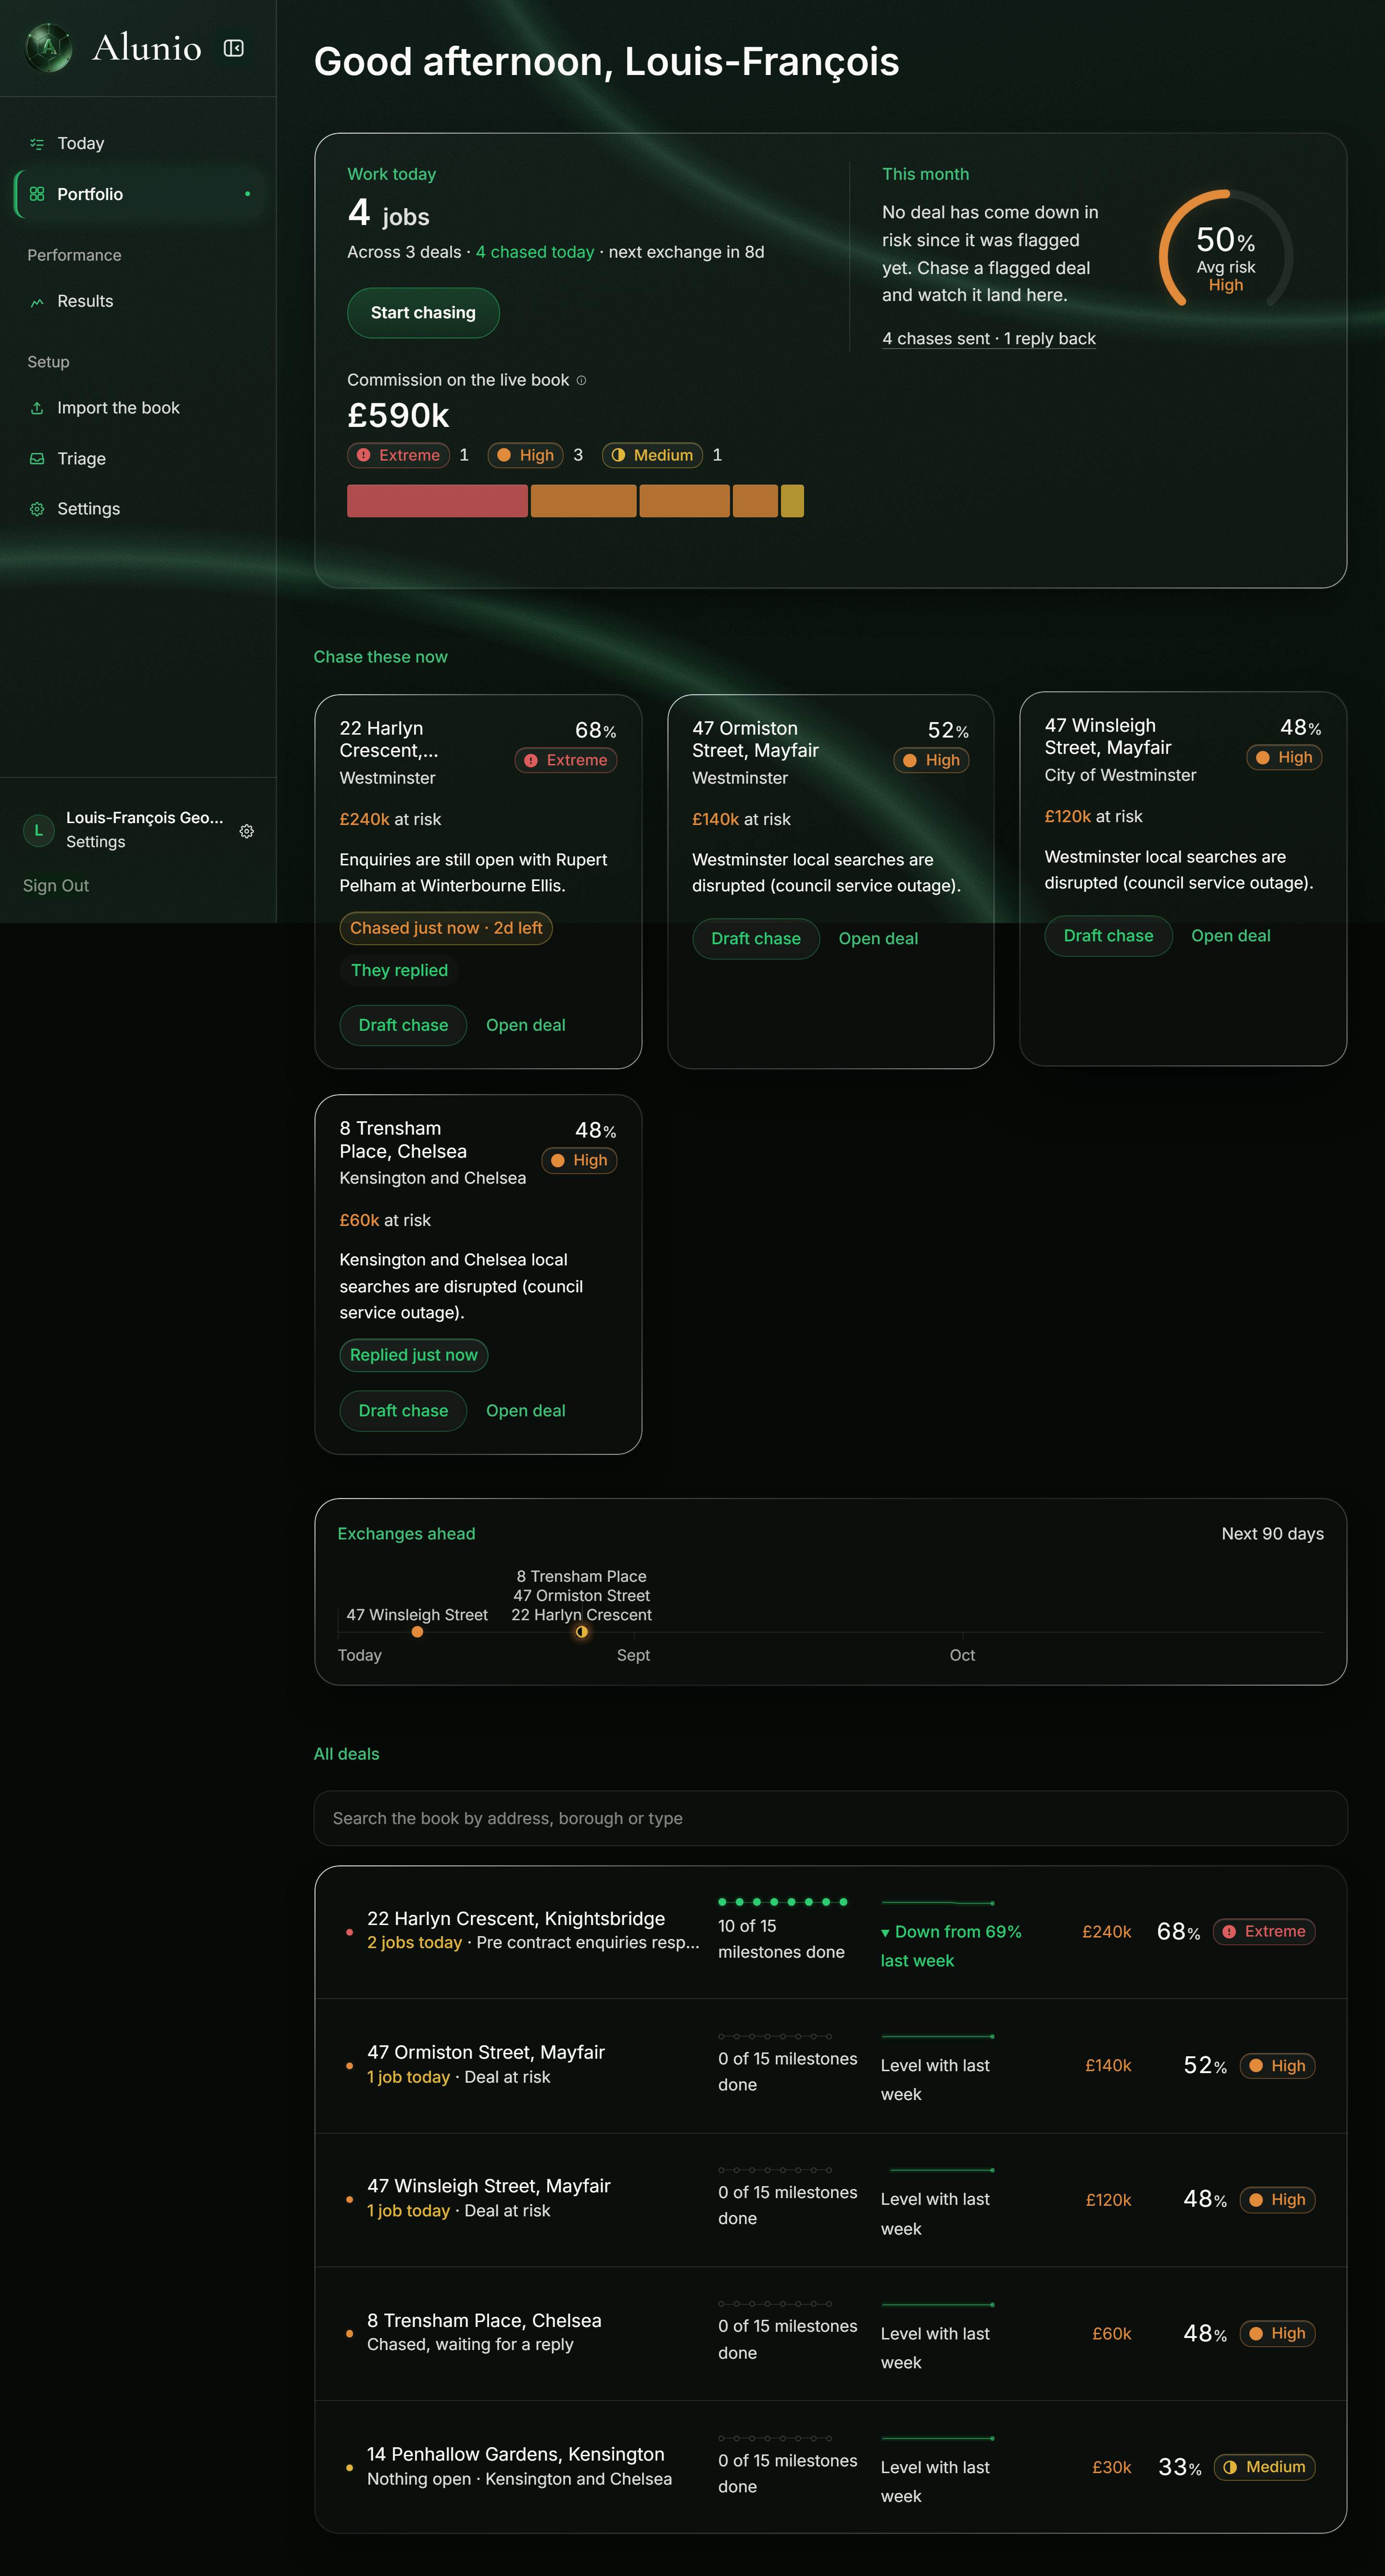This screenshot has height=2576, width=1385.
Task: Click the Replied just now tag
Action: pos(414,1355)
